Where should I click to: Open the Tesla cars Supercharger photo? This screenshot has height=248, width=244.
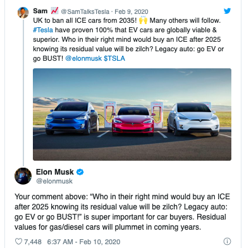[x=132, y=115]
